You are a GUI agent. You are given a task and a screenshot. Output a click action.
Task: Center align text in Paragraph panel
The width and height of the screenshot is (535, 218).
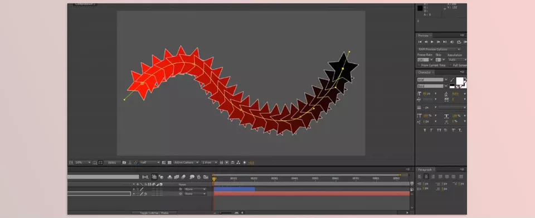point(426,176)
